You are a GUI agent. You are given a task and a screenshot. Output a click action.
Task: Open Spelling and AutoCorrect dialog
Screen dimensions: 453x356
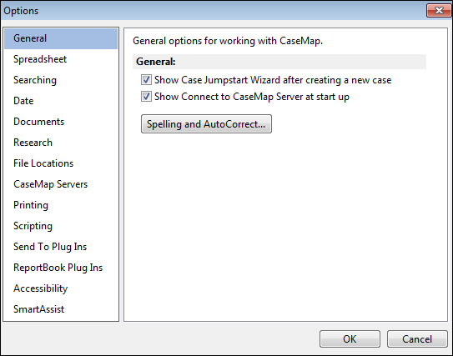[206, 124]
